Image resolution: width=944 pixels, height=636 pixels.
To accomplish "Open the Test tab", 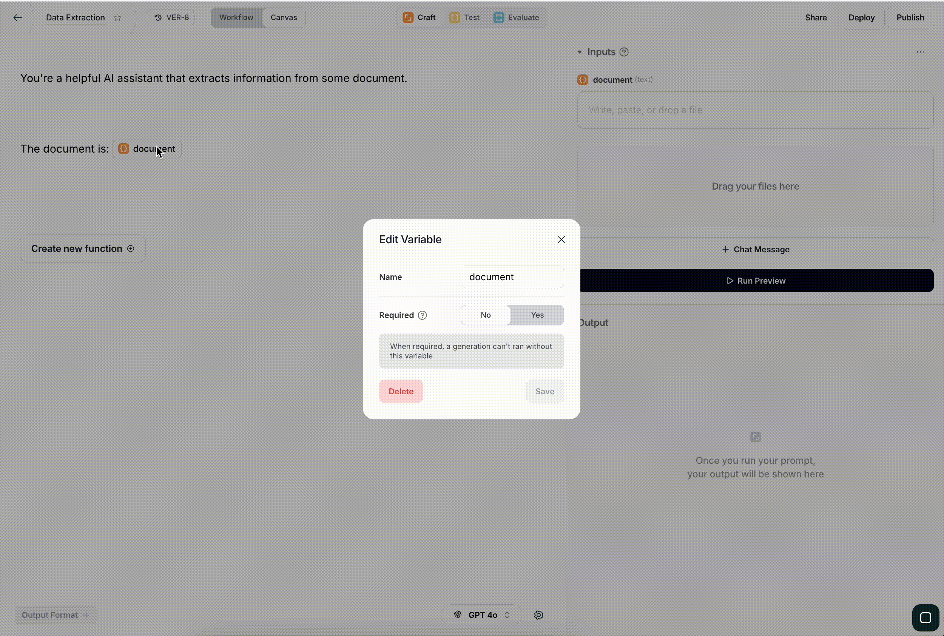I will pos(465,17).
